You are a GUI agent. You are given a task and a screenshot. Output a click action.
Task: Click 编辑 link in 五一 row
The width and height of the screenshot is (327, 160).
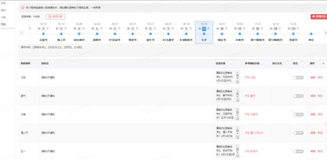(313, 151)
